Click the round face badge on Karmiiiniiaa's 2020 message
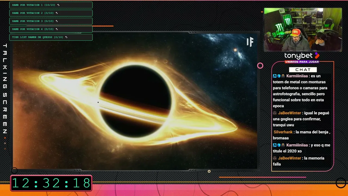This screenshot has height=196, width=348. tap(283, 145)
